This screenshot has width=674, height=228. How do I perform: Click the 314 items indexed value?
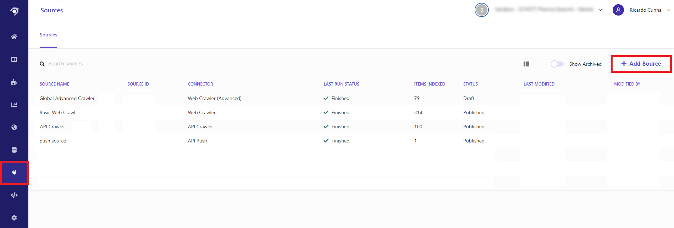tap(418, 112)
